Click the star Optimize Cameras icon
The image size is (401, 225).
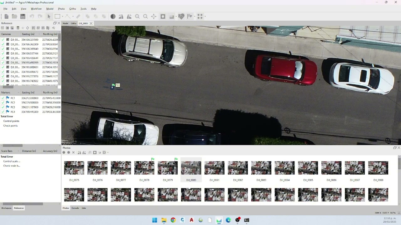tap(23, 28)
